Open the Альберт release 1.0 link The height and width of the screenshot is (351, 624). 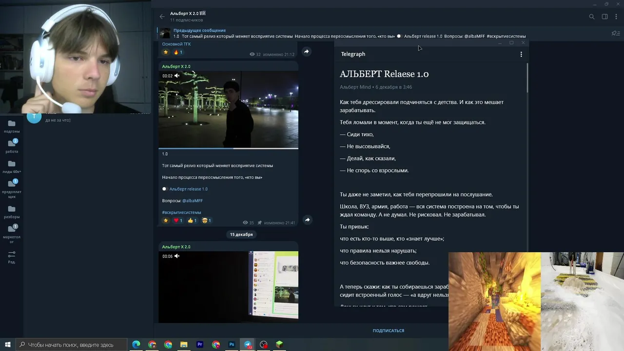point(188,189)
